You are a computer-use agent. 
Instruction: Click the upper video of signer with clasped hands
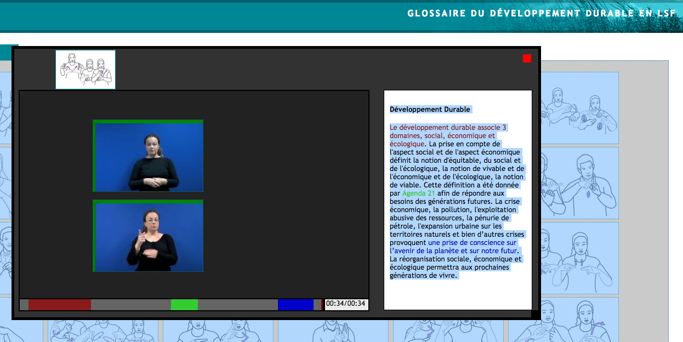coord(148,156)
